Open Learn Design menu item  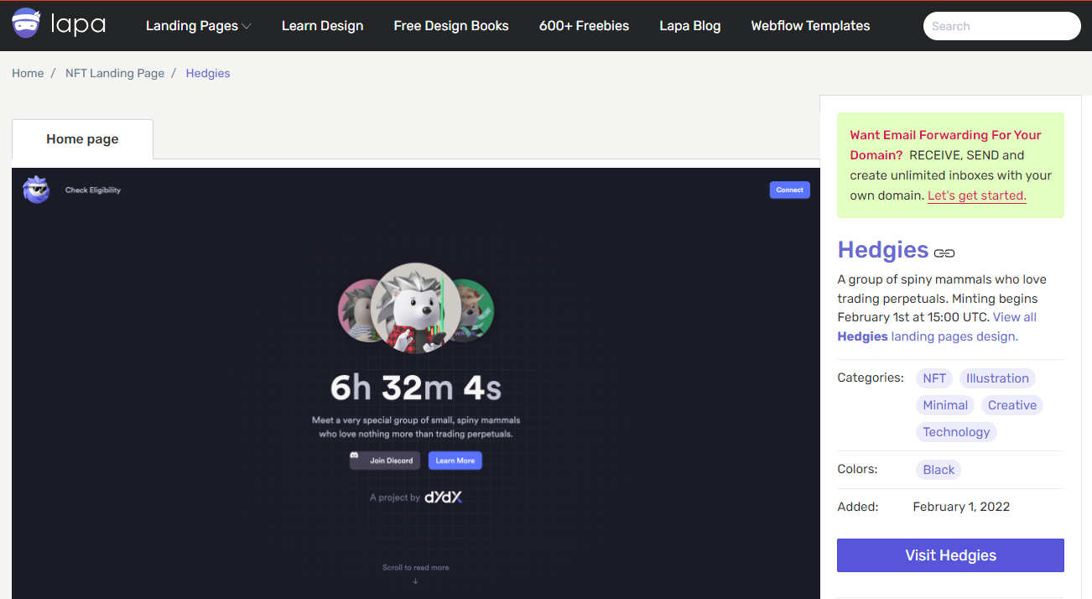point(322,26)
